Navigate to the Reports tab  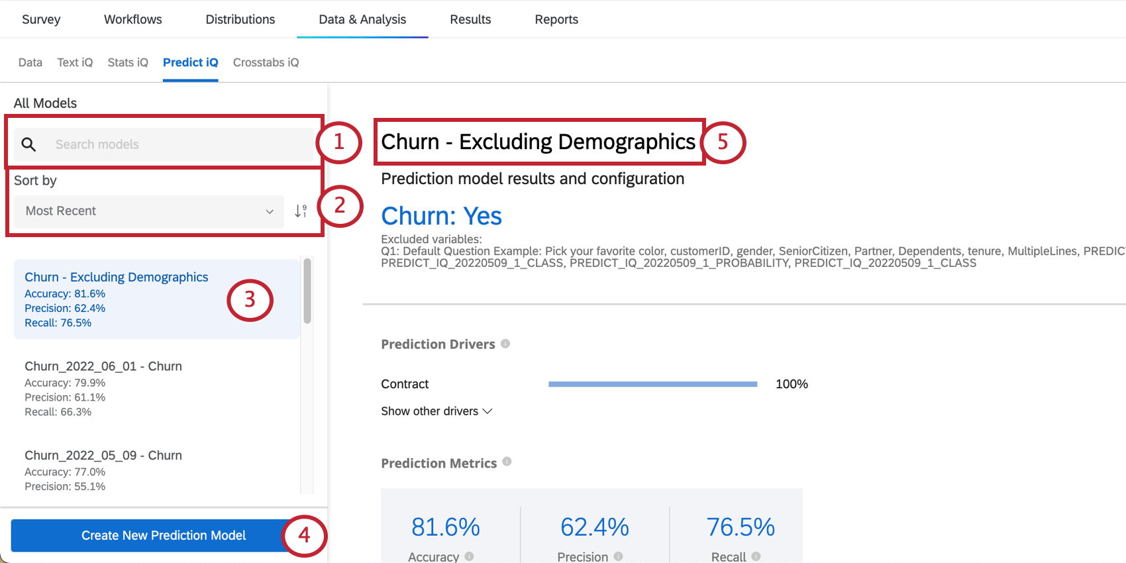[x=556, y=20]
